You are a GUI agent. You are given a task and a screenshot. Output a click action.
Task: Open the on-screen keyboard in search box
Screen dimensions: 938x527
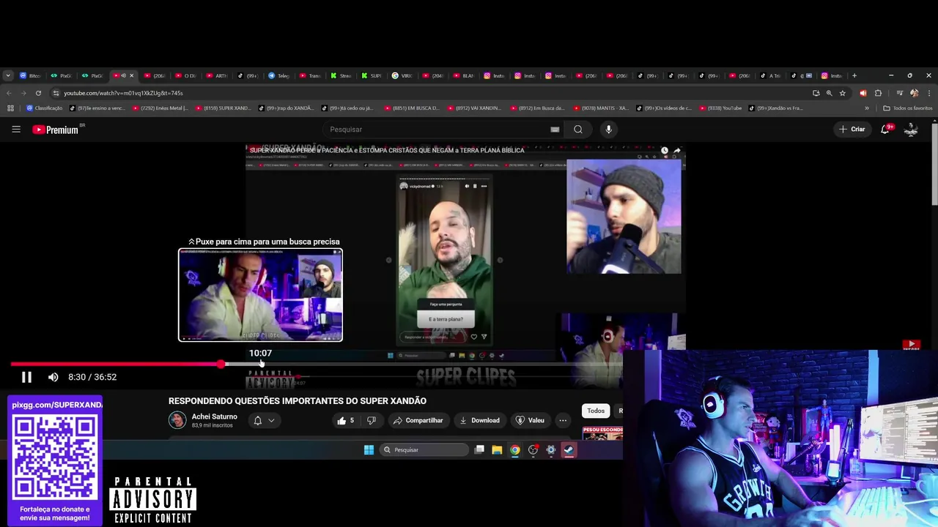point(555,130)
